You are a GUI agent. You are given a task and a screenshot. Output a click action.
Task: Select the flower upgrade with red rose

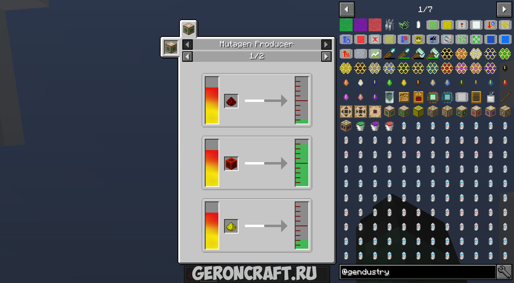(462, 25)
